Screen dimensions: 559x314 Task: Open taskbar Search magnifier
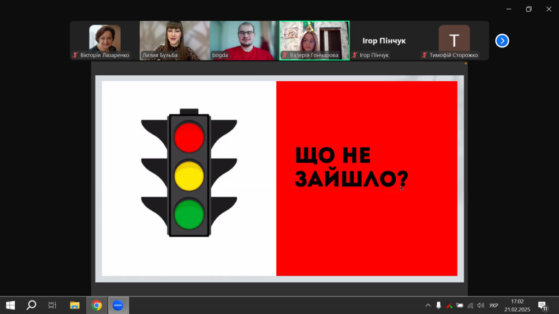31,305
